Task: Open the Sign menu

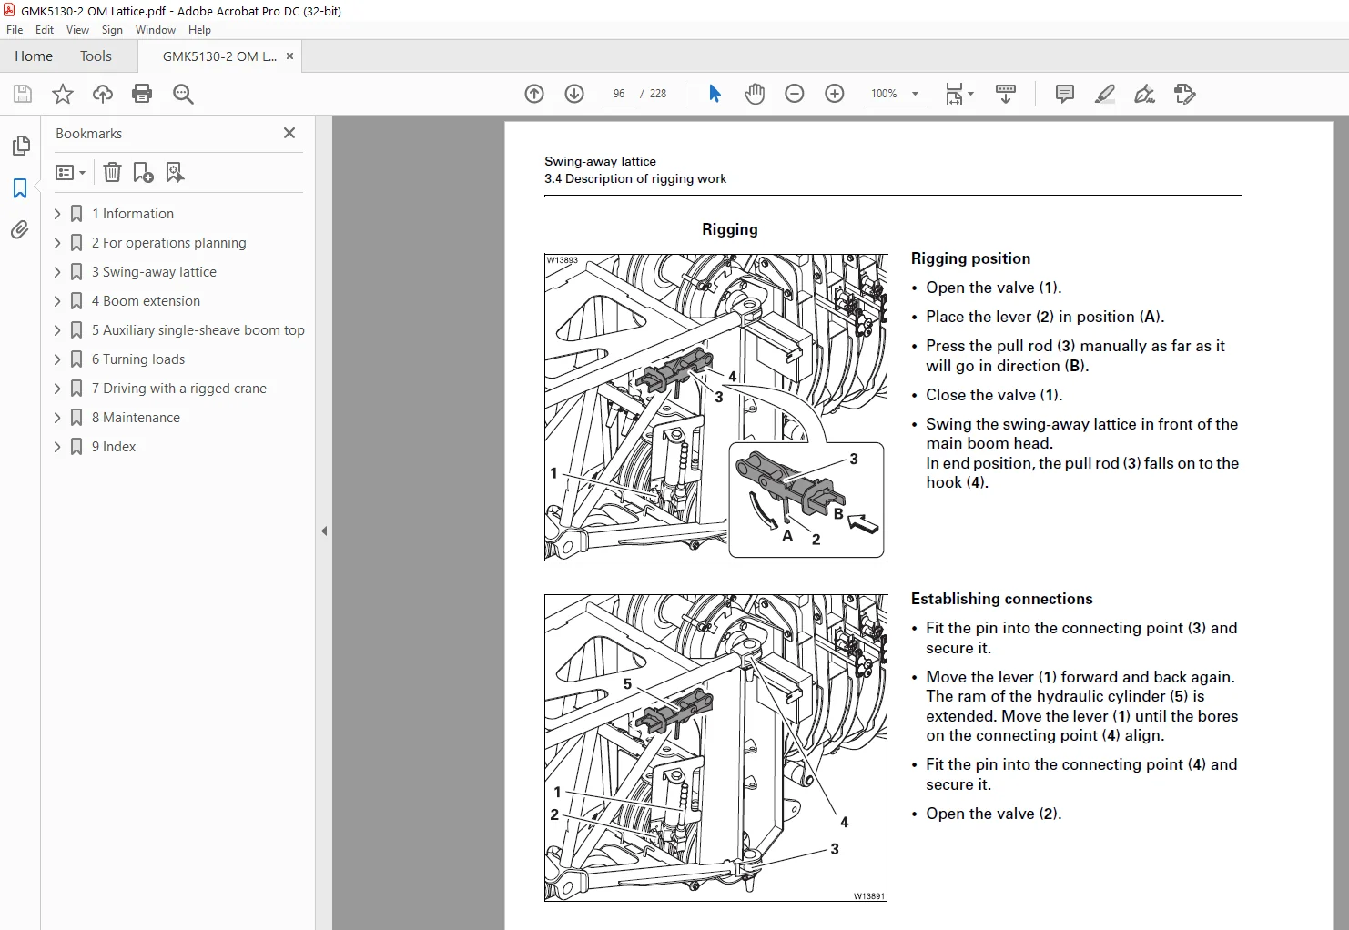Action: coord(112,30)
